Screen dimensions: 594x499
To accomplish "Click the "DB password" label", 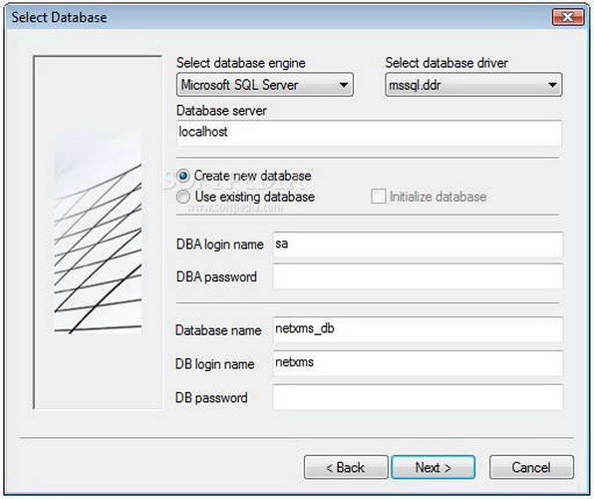I will click(x=211, y=397).
